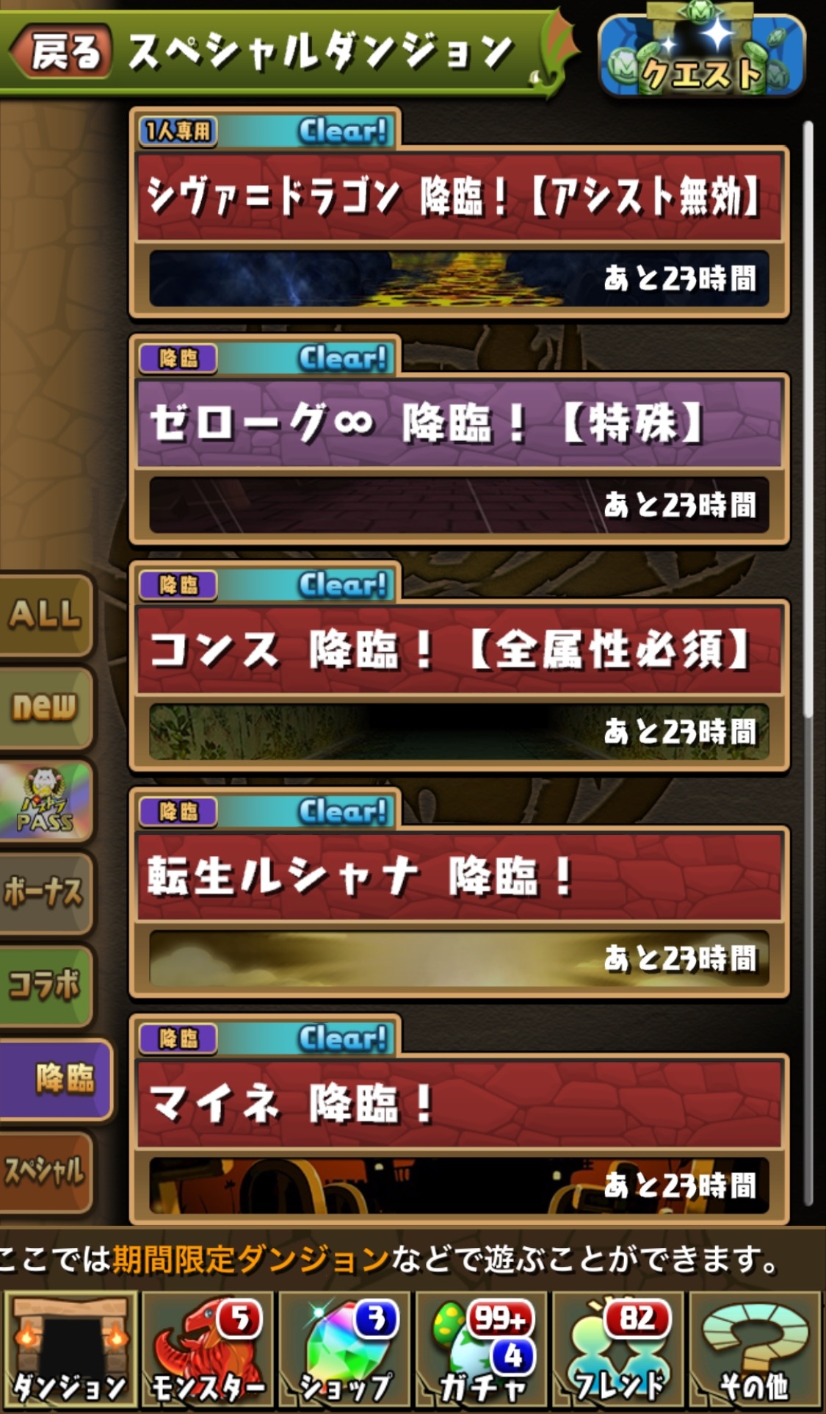Switch to the ボーナス filter tab
This screenshot has height=1414, width=826.
46,893
